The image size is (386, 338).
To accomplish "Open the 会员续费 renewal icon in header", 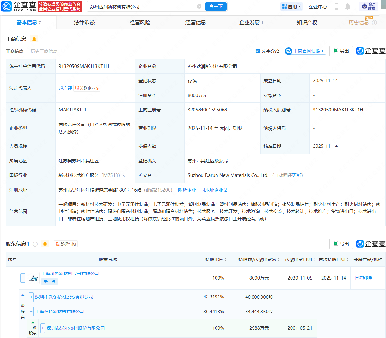I will coord(369,6).
